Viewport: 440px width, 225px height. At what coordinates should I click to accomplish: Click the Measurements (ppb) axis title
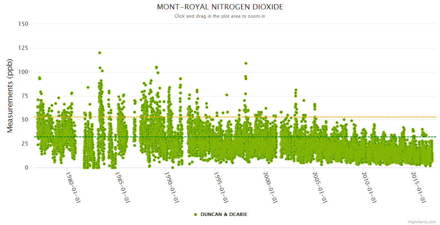pyautogui.click(x=10, y=96)
